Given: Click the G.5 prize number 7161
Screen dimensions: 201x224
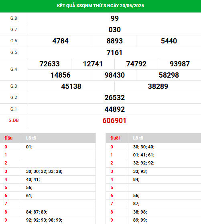Looking at the screenshot, I should click(x=114, y=53).
